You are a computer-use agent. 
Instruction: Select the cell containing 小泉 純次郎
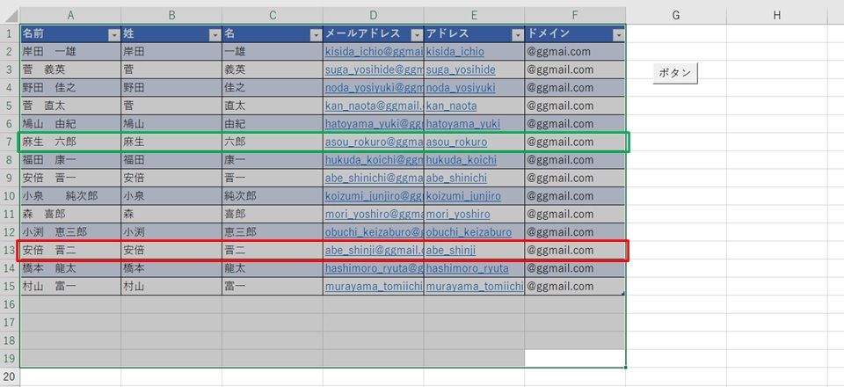[x=70, y=196]
